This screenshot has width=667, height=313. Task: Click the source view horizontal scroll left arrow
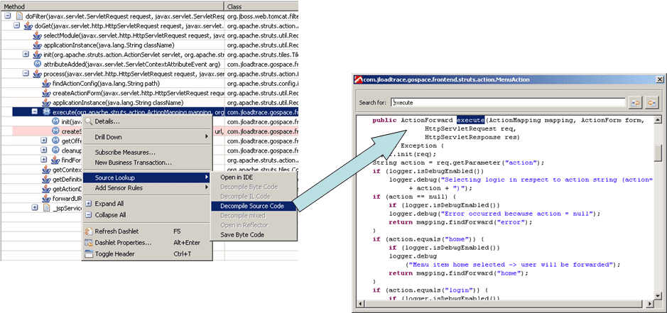pyautogui.click(x=361, y=304)
